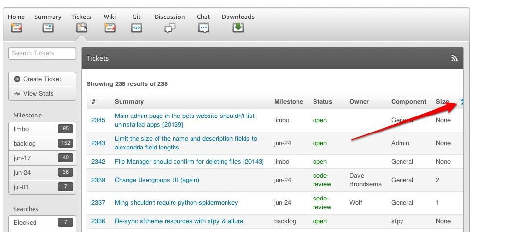Click the Home icon in navigation
506x232 pixels.
[x=17, y=28]
